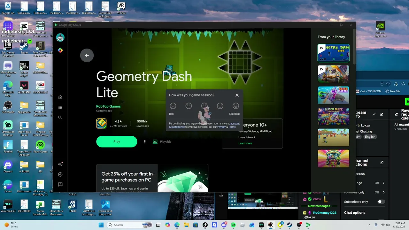Click the 7.77M reviews text

coord(118,126)
